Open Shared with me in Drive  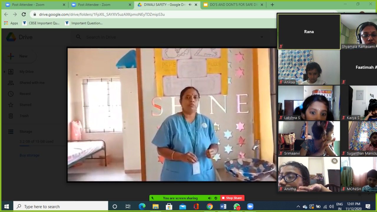[x=32, y=83]
